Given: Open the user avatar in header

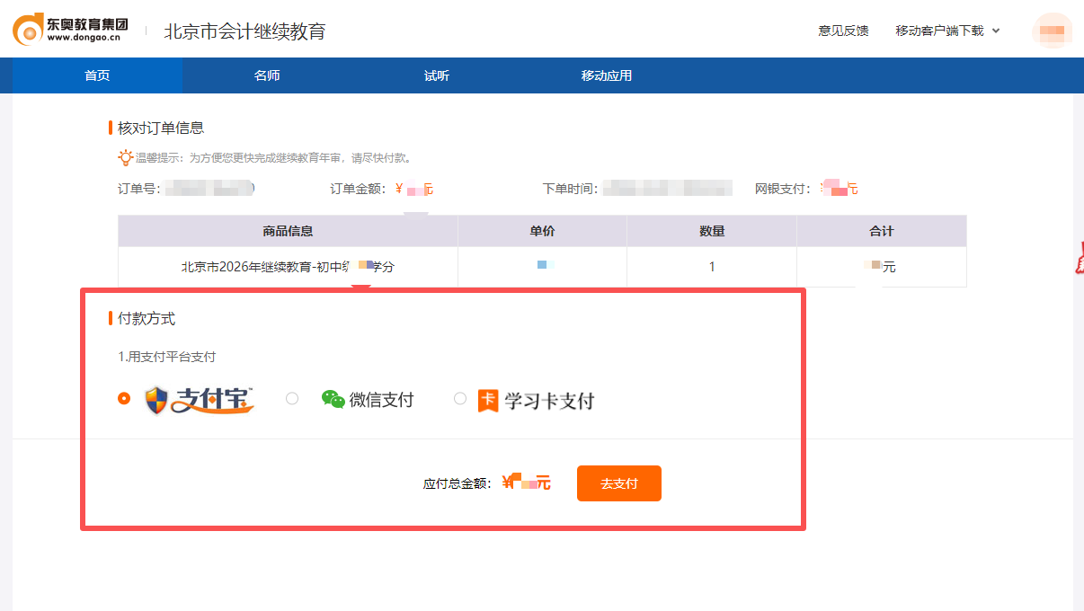Looking at the screenshot, I should [1052, 31].
